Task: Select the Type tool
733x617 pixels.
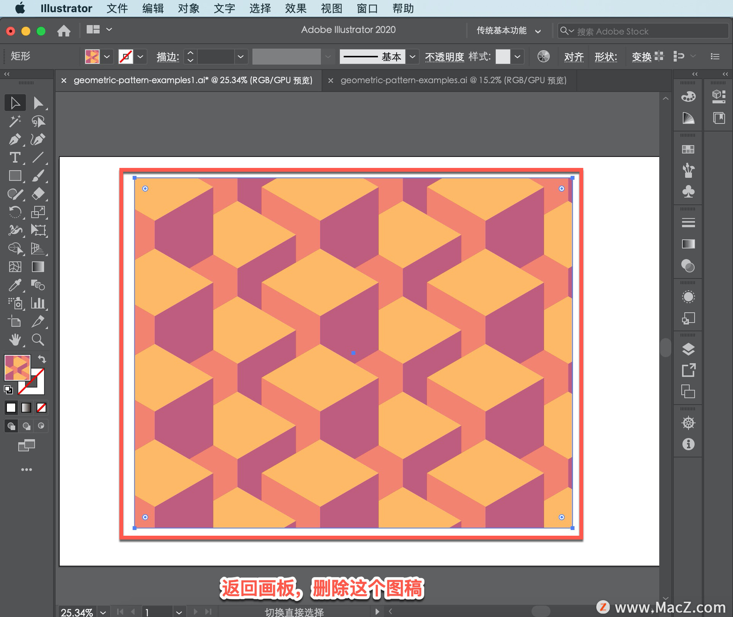Action: point(15,158)
